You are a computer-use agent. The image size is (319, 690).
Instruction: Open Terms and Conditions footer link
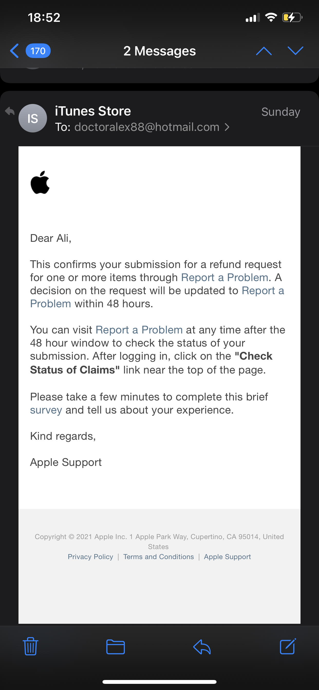click(x=158, y=557)
